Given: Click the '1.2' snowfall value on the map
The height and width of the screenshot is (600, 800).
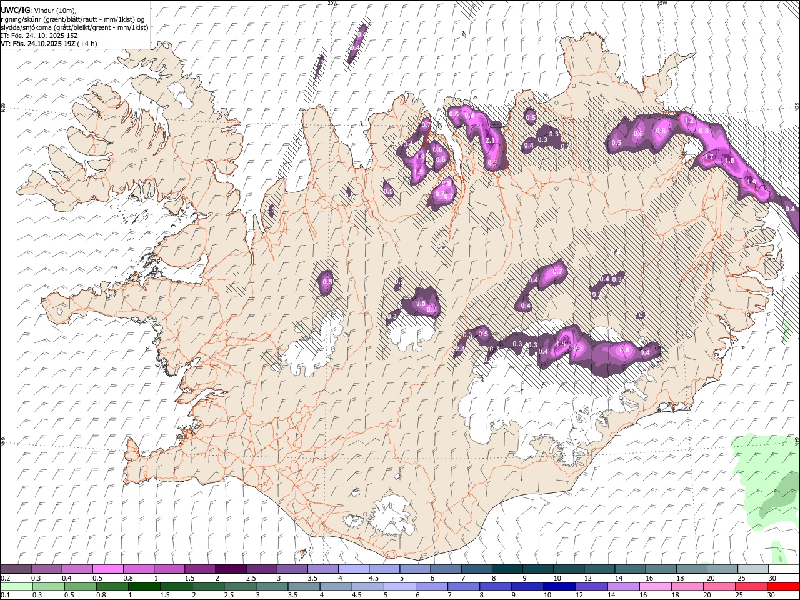Looking at the screenshot, I should tap(689, 120).
